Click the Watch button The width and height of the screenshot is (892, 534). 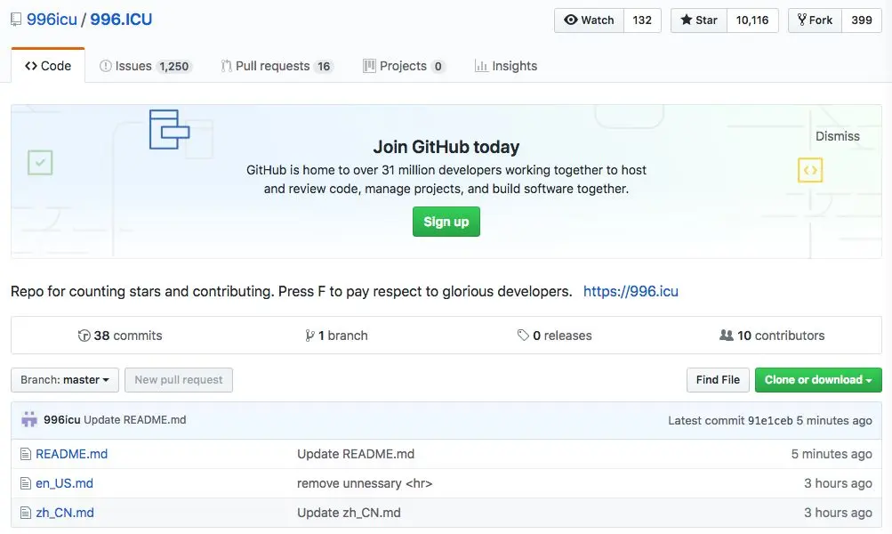(590, 20)
